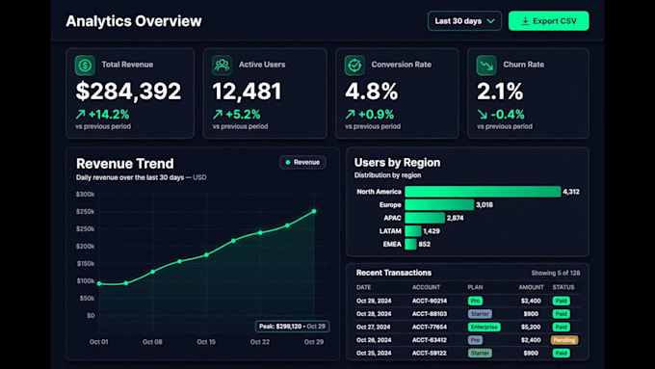Screen dimensions: 655x369
Task: Click the Export CSV button
Action: 548,21
